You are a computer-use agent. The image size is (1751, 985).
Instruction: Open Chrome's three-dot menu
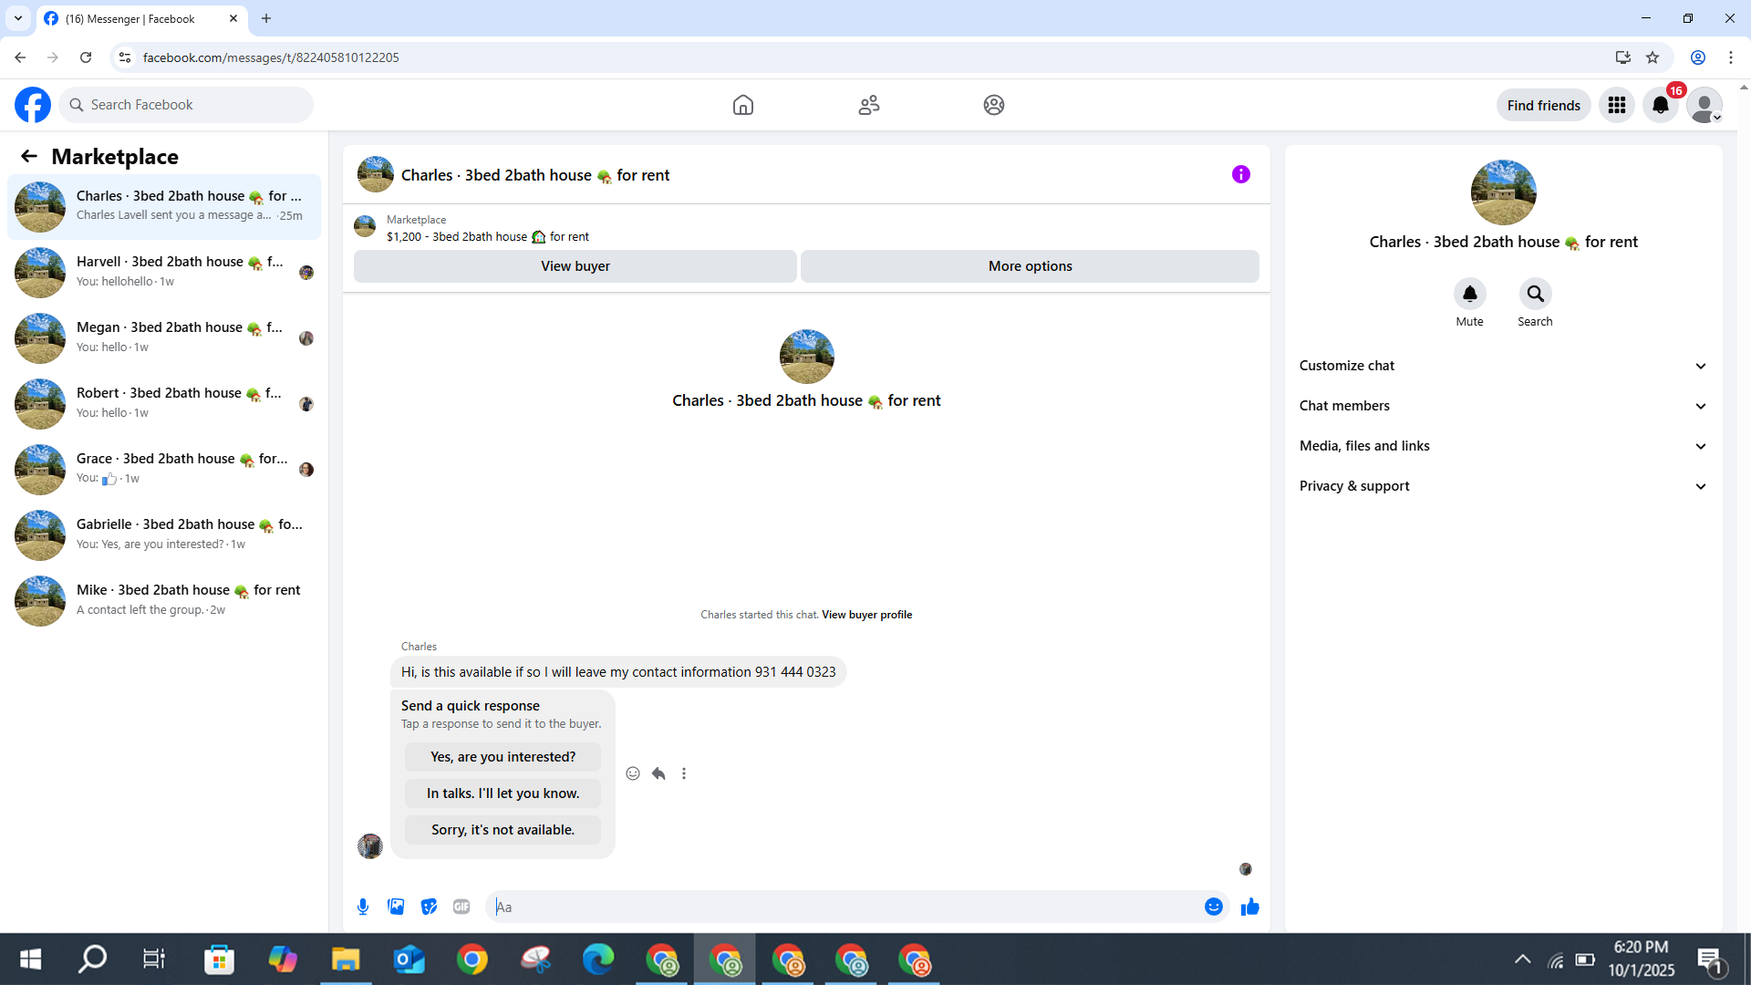coord(1731,57)
